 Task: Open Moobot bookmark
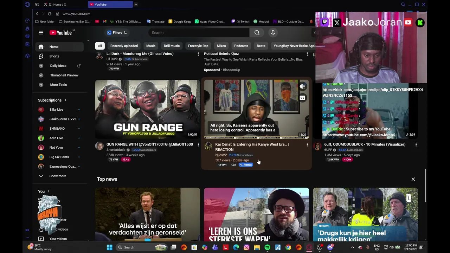point(261,21)
